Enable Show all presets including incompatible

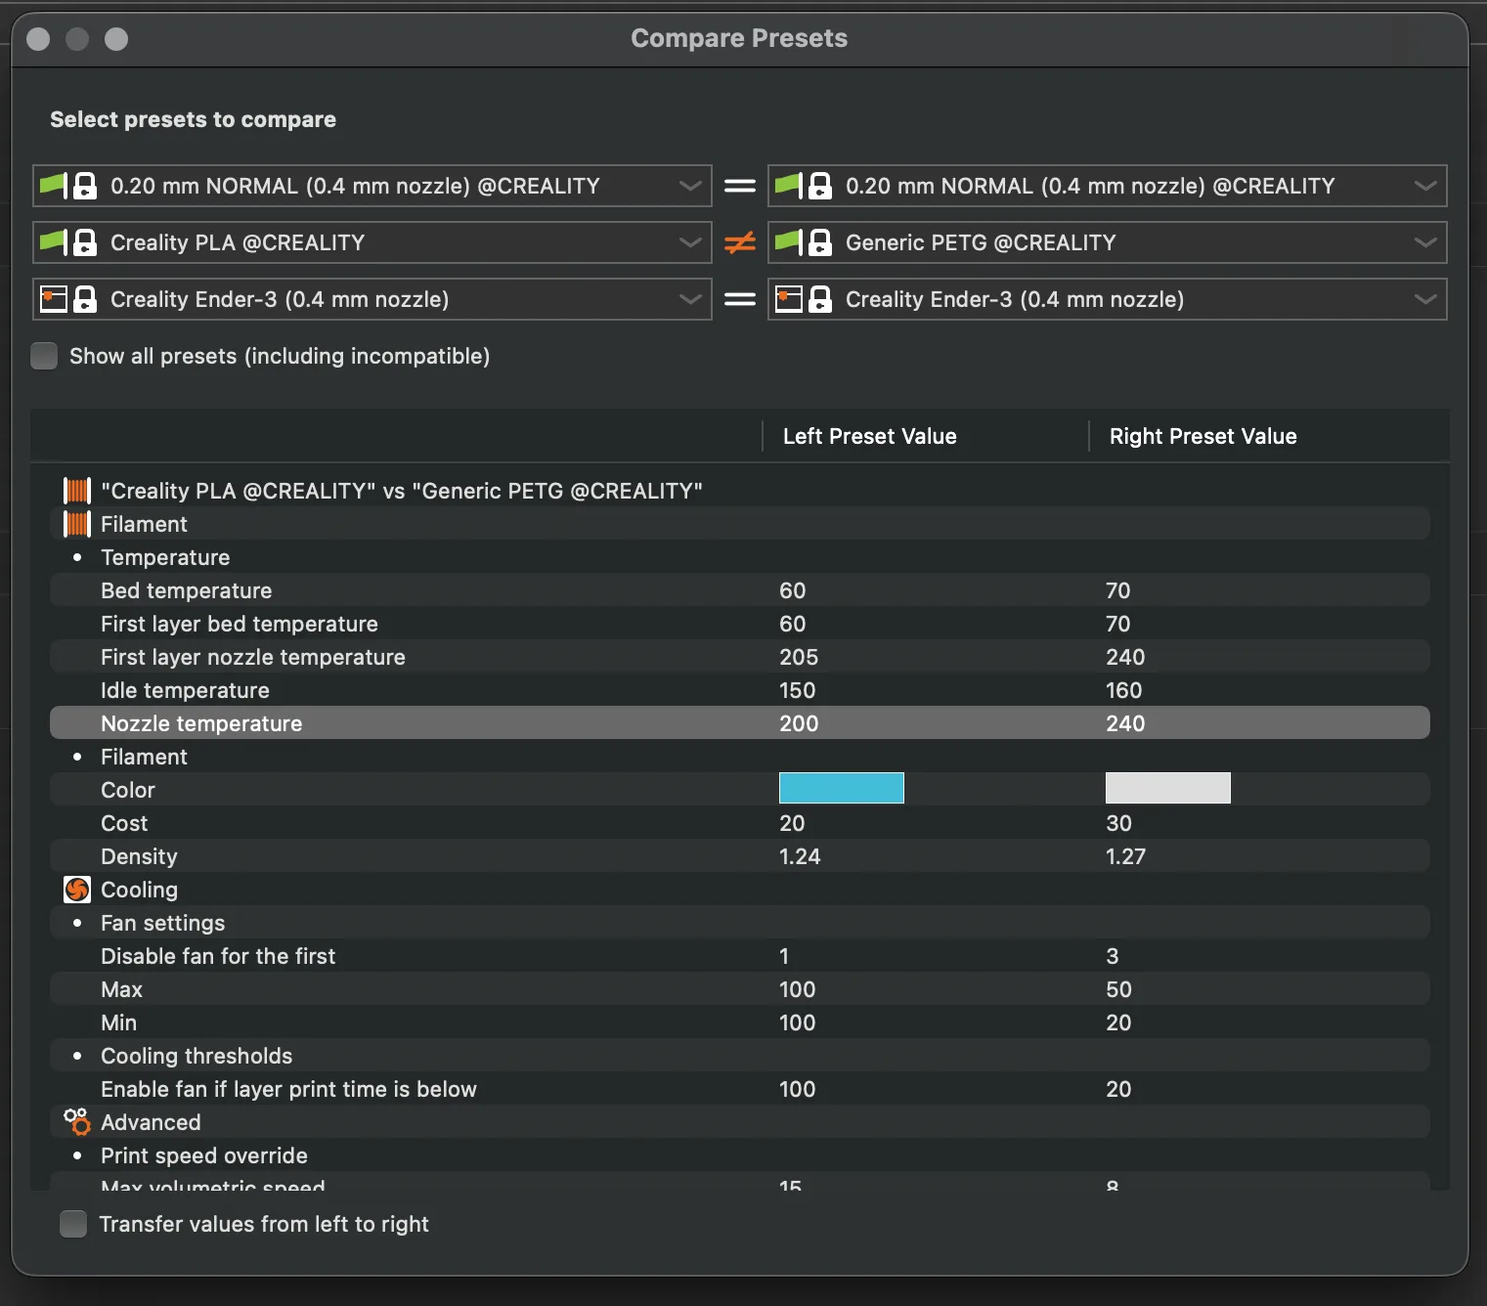(x=44, y=356)
